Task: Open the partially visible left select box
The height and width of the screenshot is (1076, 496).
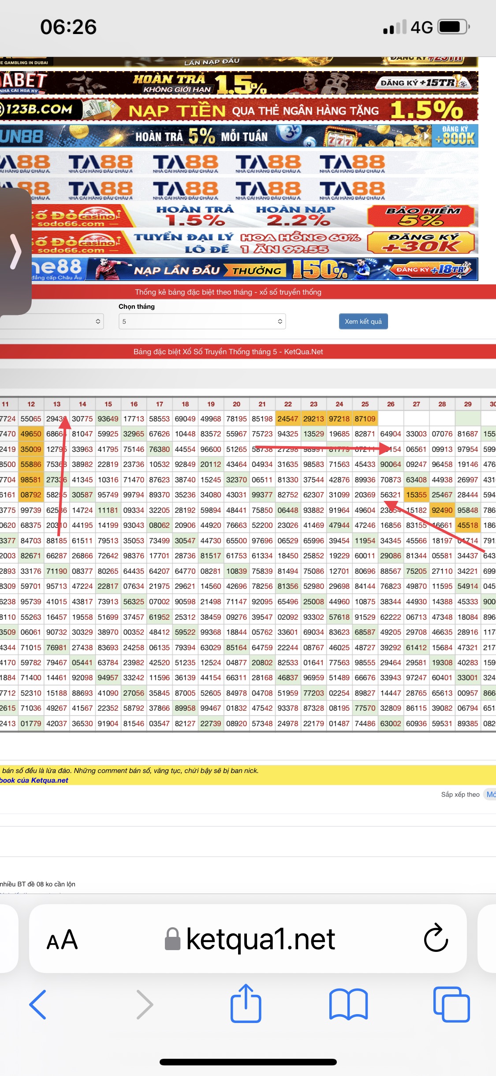Action: tap(52, 322)
